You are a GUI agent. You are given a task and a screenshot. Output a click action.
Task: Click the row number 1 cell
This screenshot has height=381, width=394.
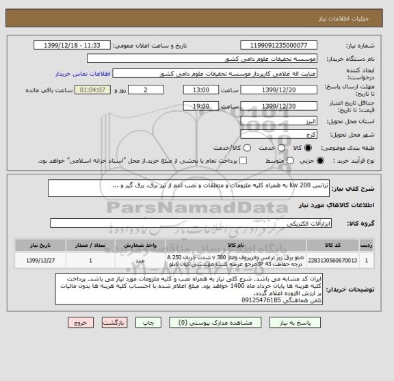tap(367, 261)
